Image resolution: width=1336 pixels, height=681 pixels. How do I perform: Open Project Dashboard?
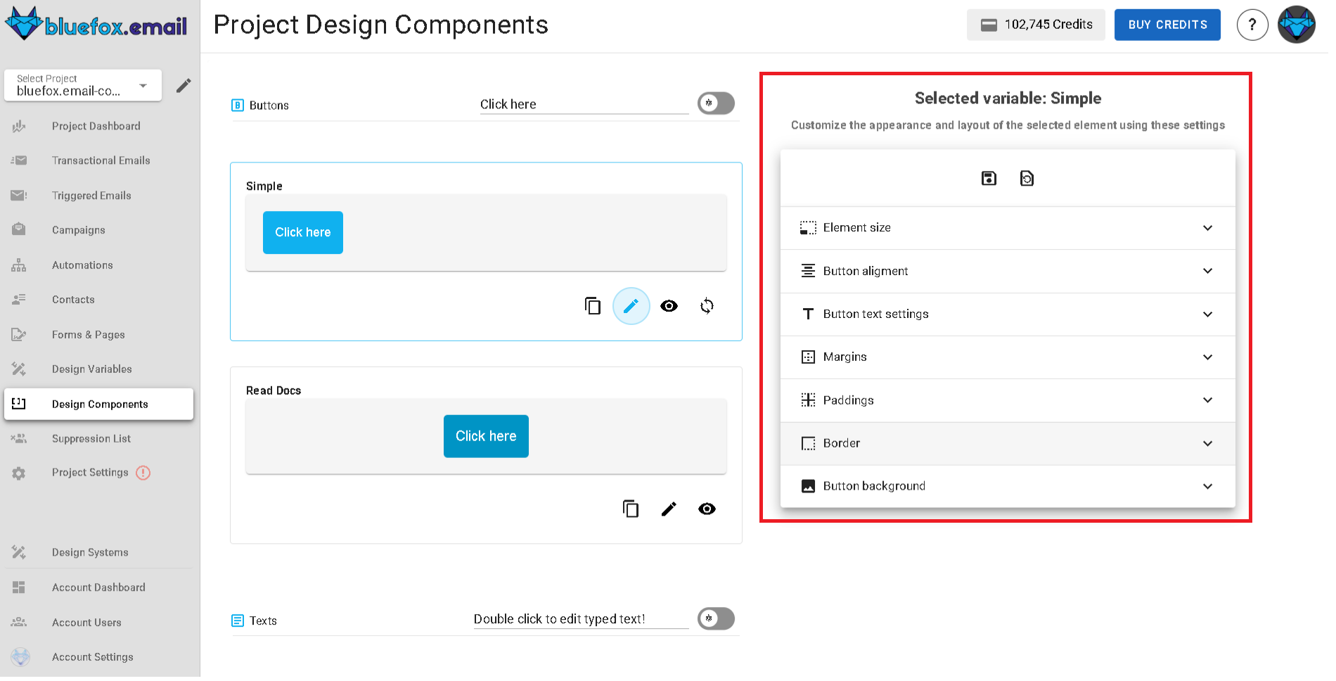(96, 127)
